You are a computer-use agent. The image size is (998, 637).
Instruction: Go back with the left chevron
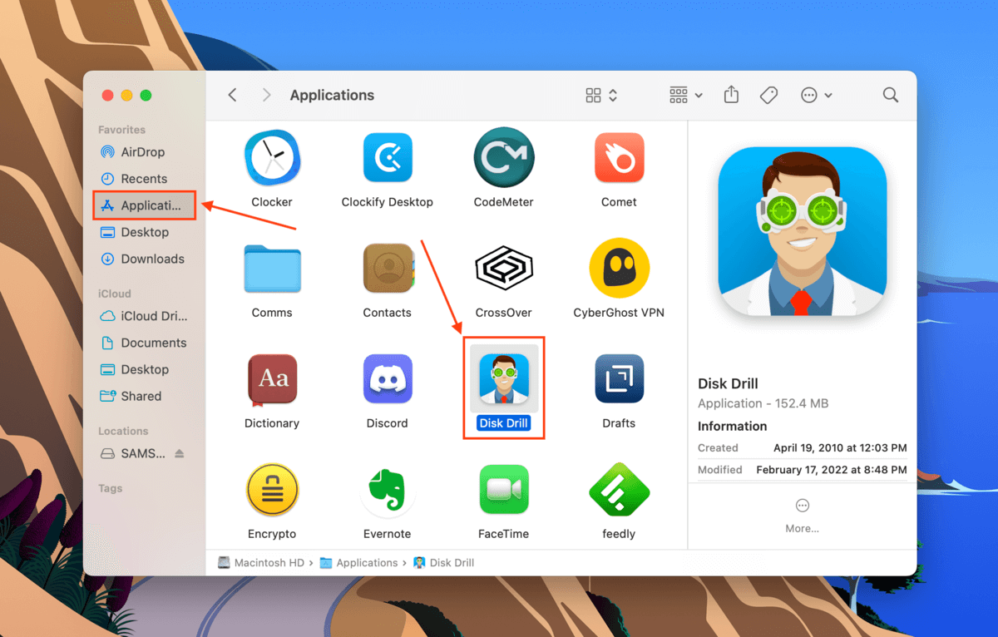233,96
